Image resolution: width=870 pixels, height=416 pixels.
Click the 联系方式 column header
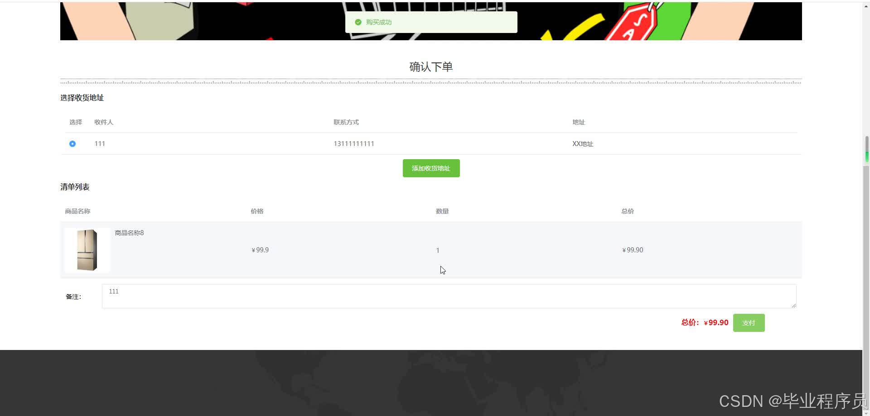[346, 122]
